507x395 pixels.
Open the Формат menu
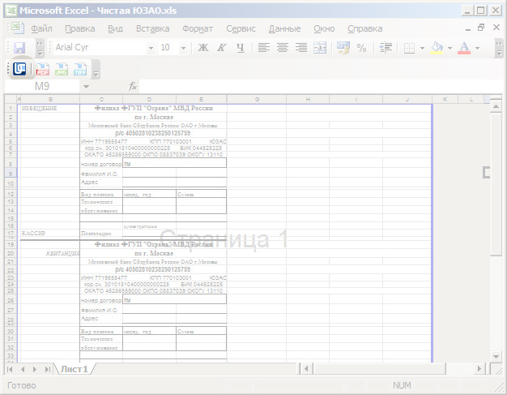198,28
